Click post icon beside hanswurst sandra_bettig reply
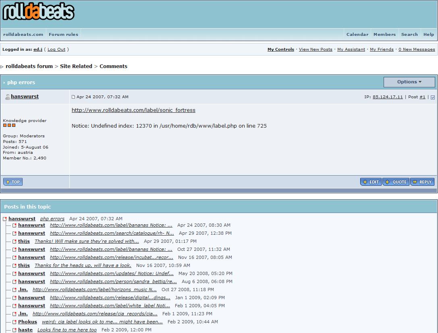Image resolution: width=438 pixels, height=333 pixels. [14, 281]
